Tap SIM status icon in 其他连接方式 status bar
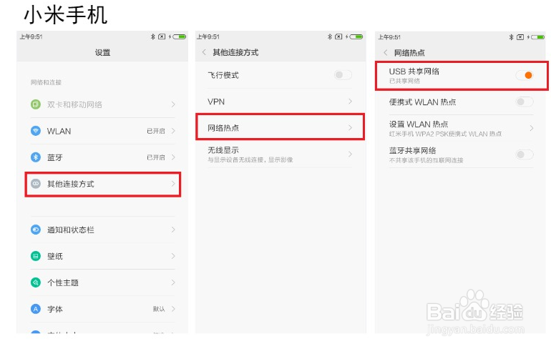Viewport: 556px width, 349px height. 338,36
